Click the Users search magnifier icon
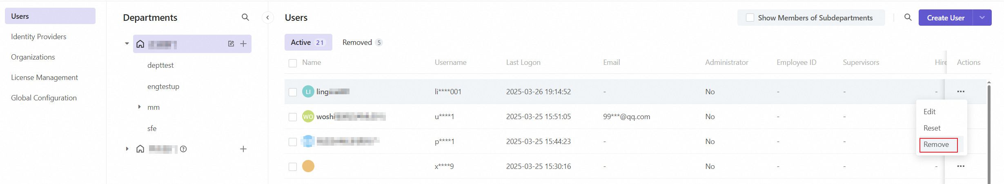Viewport: 1004px width, 184px height. point(908,17)
